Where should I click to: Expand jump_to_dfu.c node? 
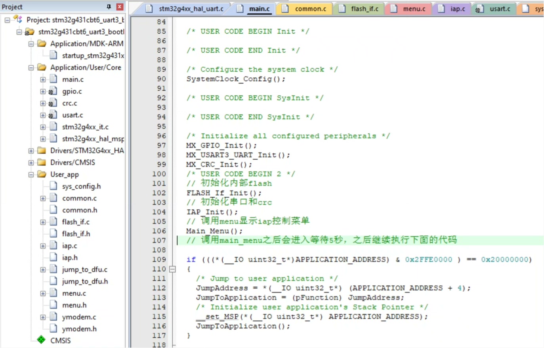tap(43, 270)
